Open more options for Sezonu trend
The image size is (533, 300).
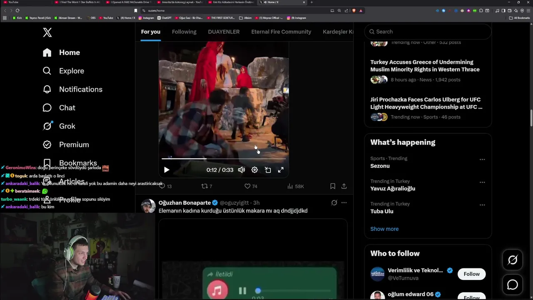tap(482, 160)
